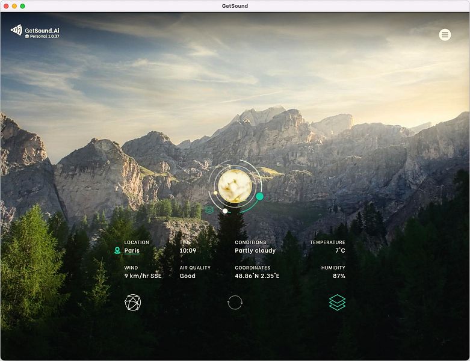The height and width of the screenshot is (361, 470).
Task: Click the small layers icon beside the orb
Action: 209,210
